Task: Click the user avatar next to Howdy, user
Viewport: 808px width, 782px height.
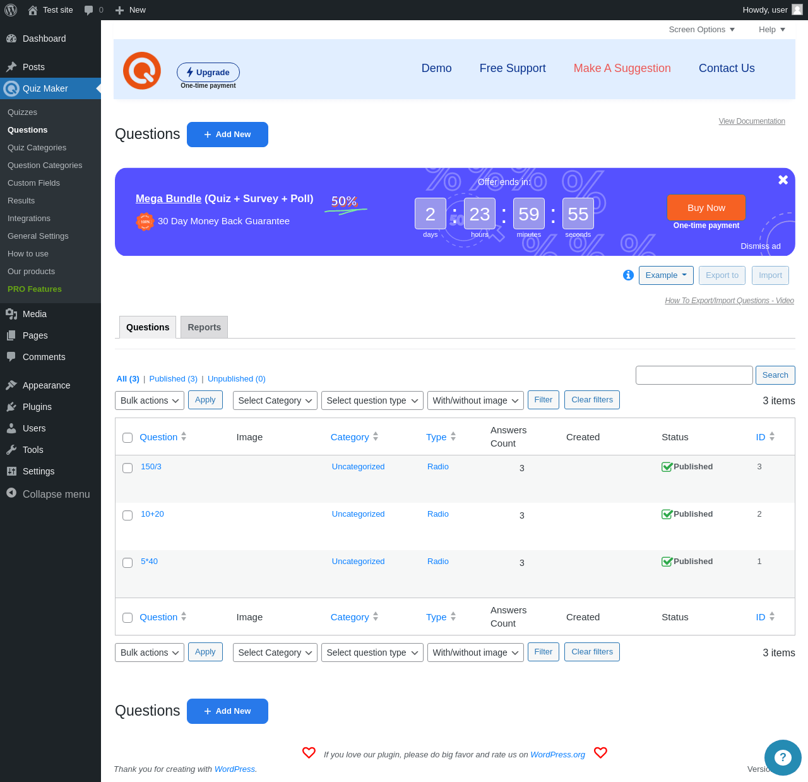Action: (x=797, y=9)
